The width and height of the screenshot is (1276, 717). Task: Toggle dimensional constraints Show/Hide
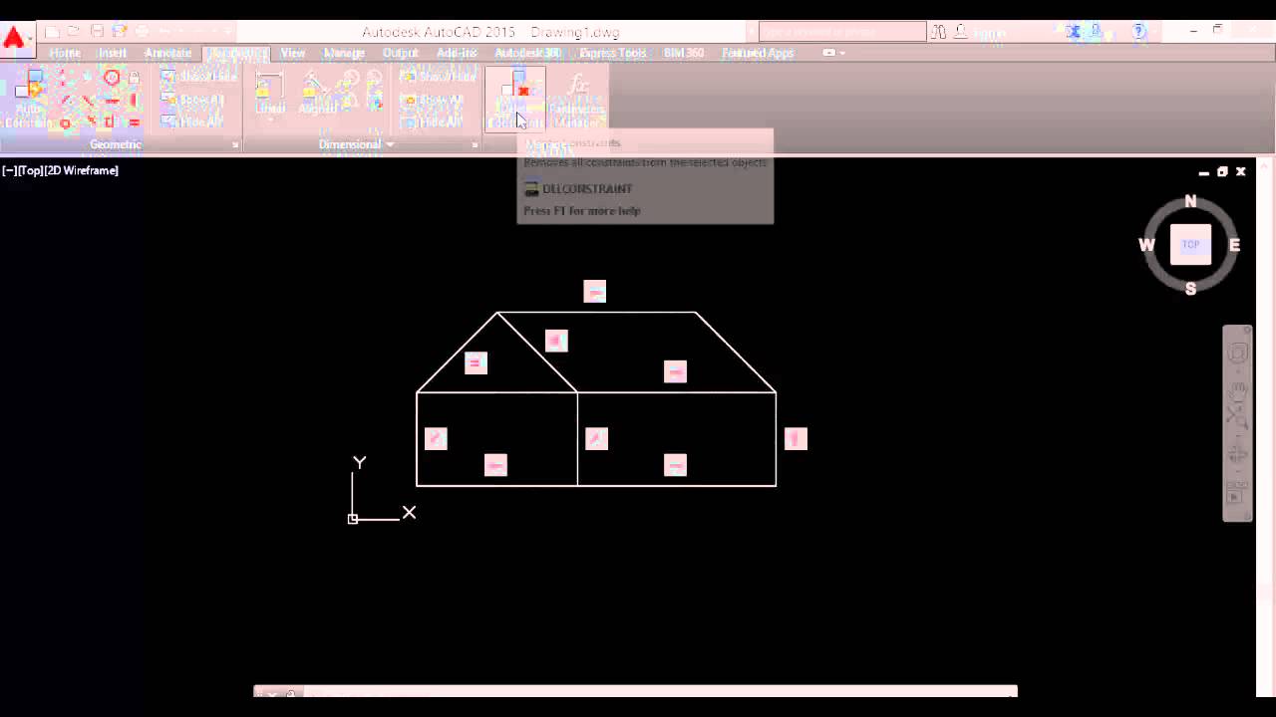pos(438,77)
